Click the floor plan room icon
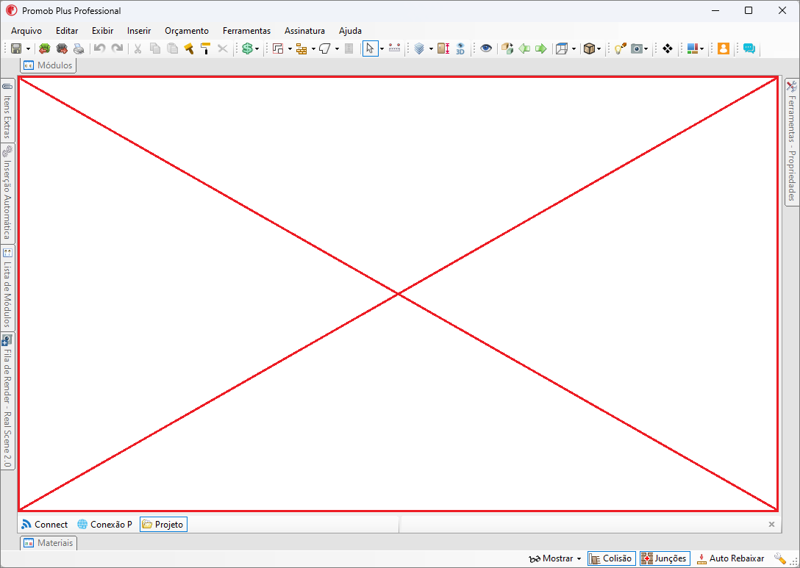Viewport: 800px width, 568px height. click(278, 48)
